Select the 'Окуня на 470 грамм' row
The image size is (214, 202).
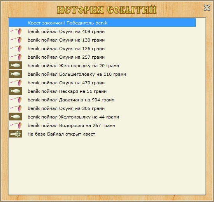point(102,83)
